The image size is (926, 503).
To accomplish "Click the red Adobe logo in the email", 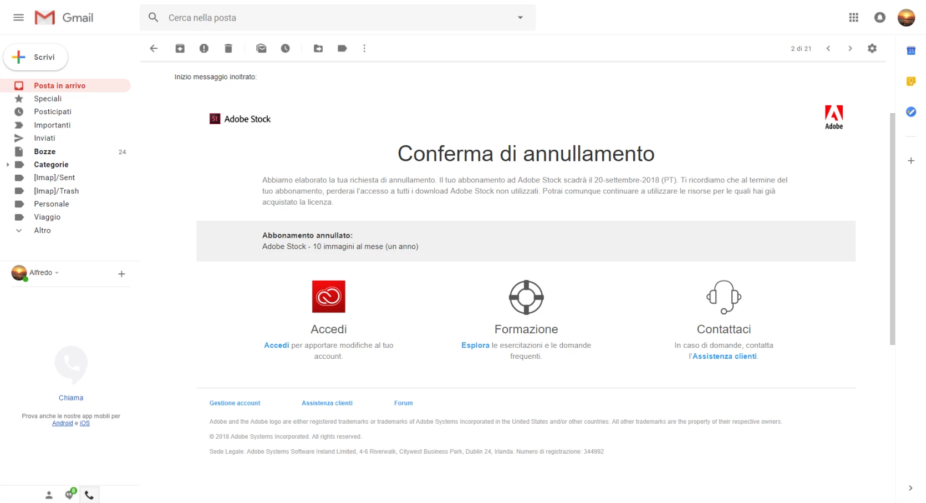I will [834, 117].
